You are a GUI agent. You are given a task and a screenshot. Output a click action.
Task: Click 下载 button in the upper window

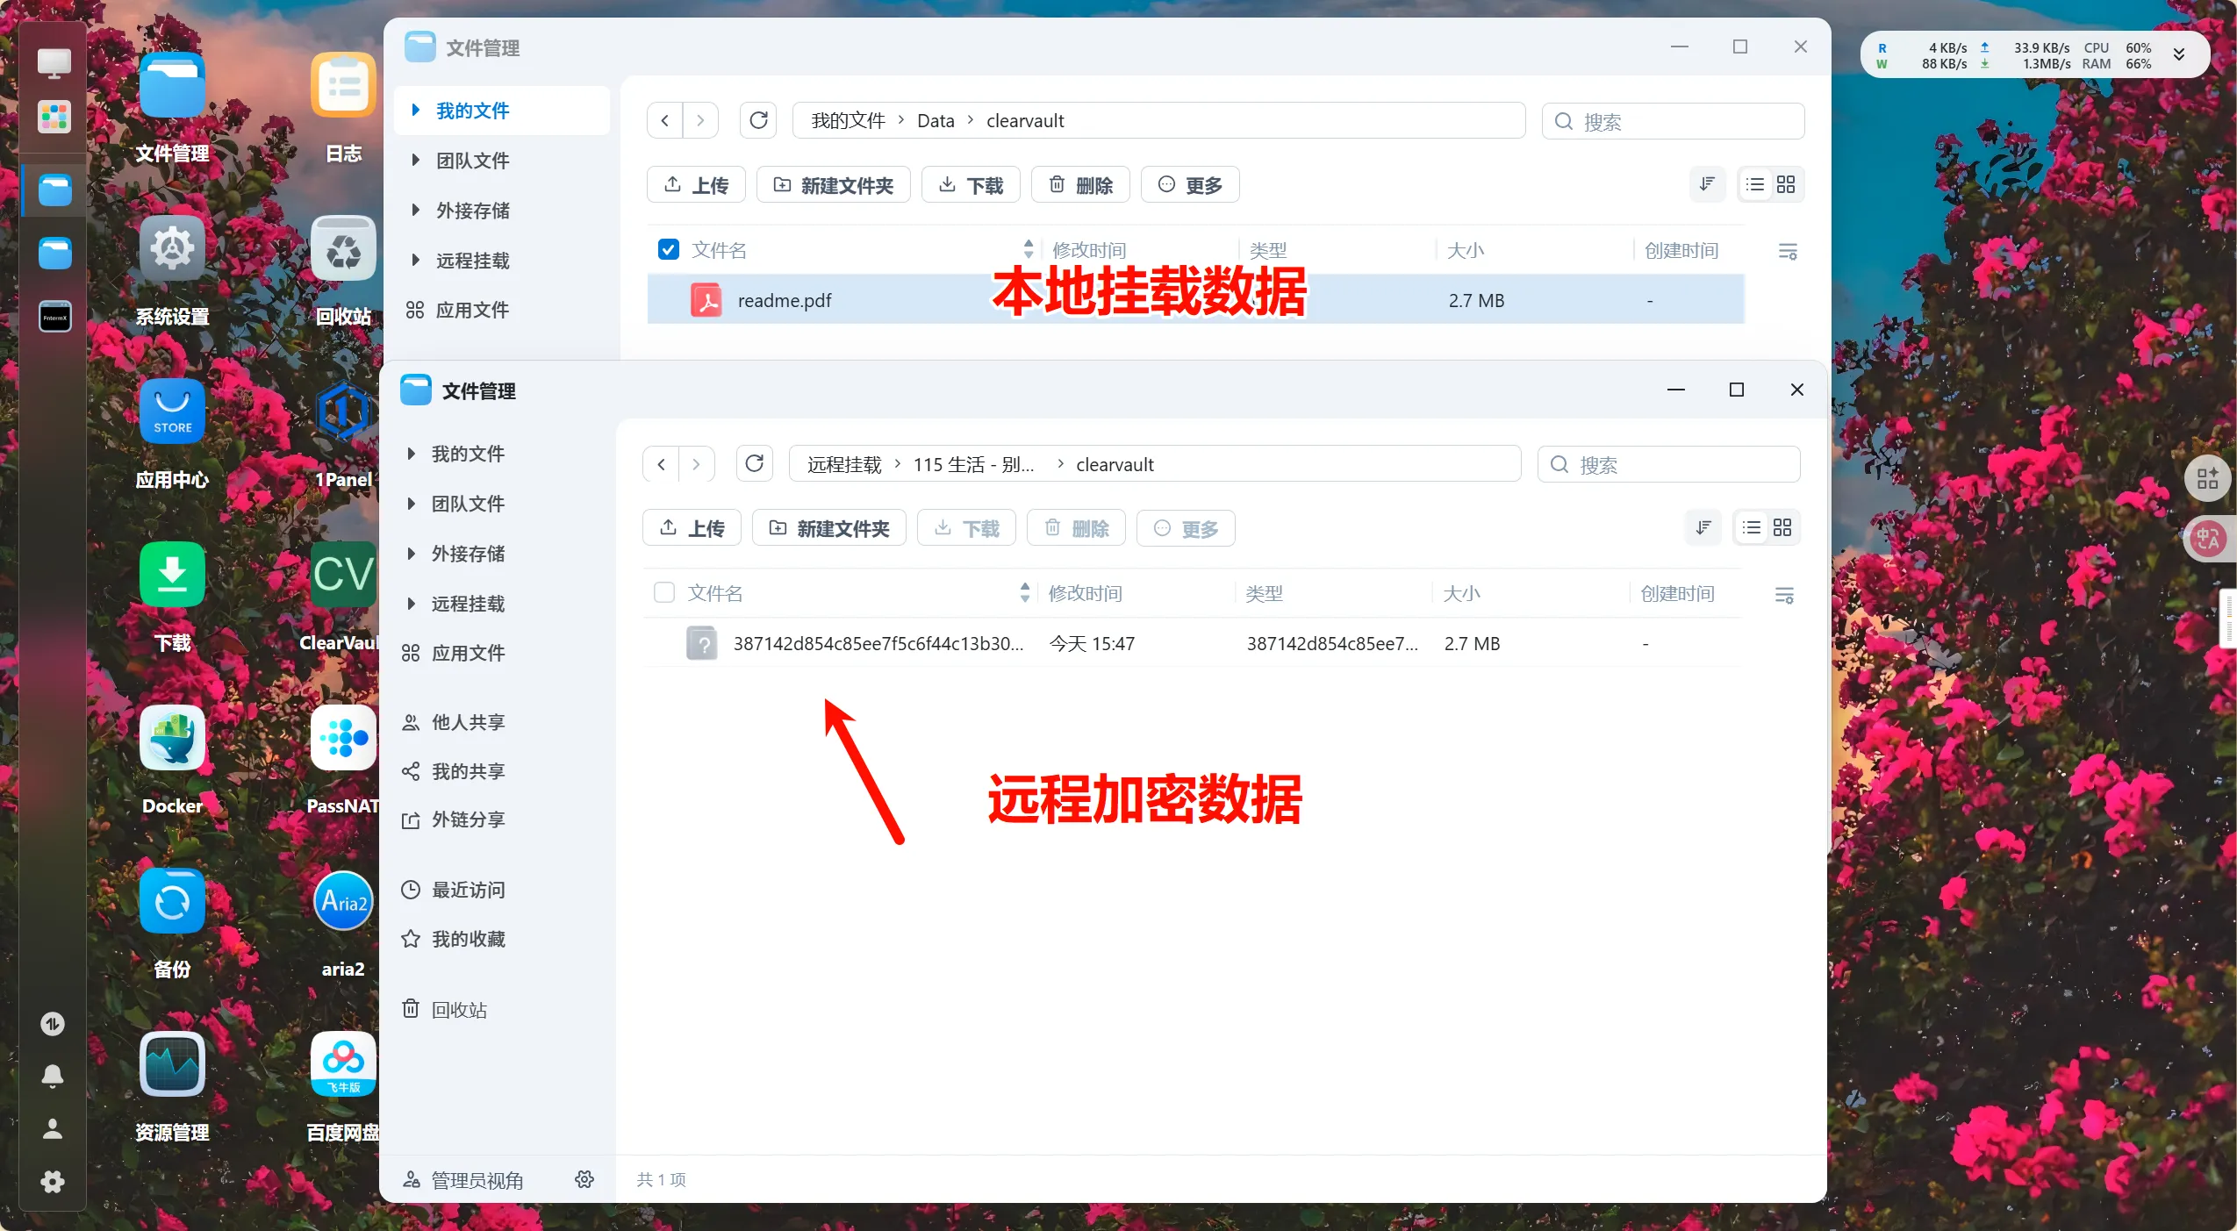971,185
